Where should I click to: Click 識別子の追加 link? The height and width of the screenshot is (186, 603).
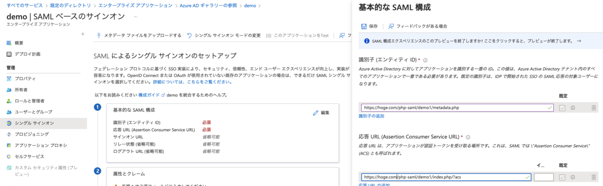click(x=371, y=116)
